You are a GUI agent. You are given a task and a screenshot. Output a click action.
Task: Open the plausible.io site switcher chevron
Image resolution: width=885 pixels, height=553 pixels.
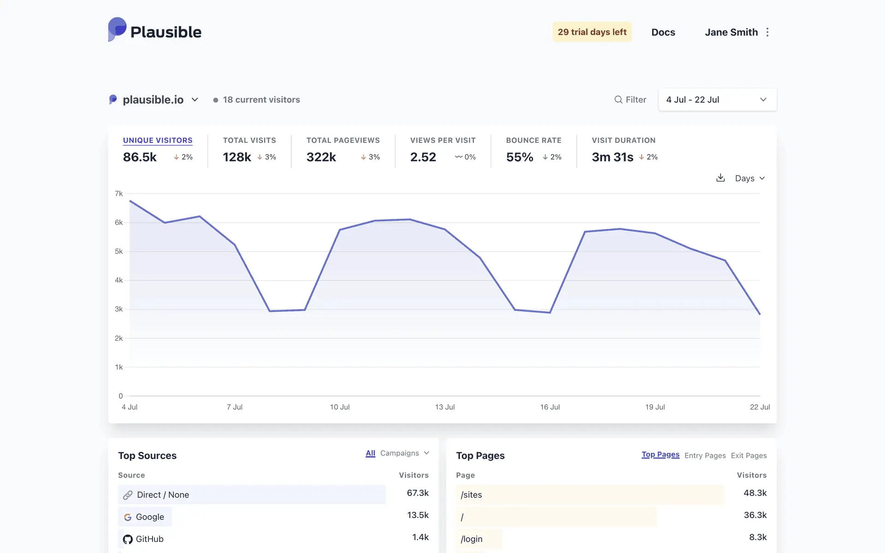tap(195, 100)
